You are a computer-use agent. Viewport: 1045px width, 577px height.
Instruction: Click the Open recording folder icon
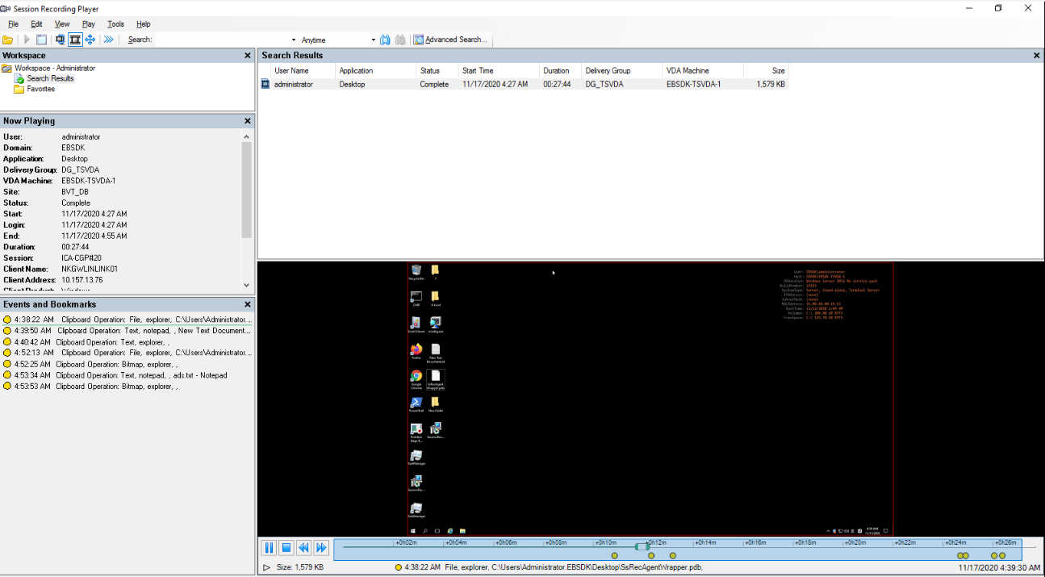pyautogui.click(x=8, y=40)
